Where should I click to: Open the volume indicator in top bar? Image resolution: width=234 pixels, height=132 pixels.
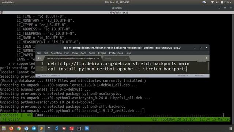click(x=217, y=2)
